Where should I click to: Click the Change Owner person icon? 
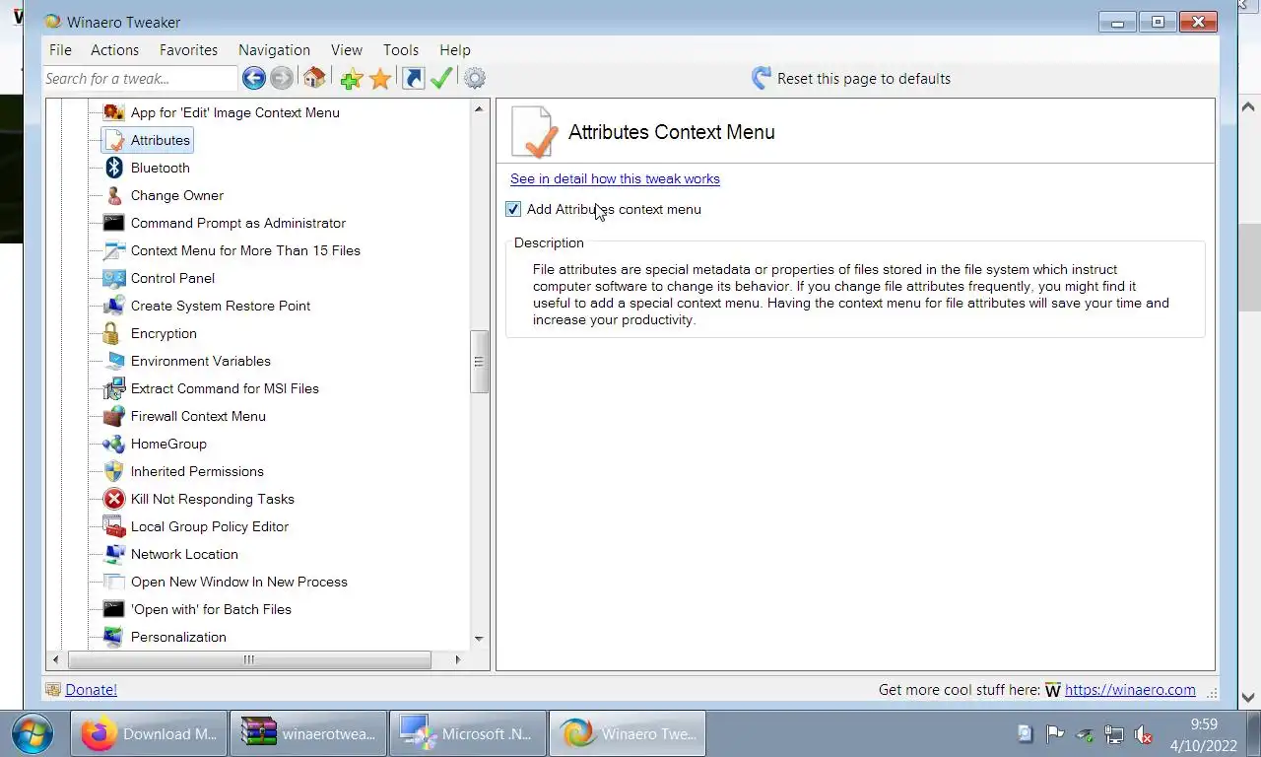point(114,195)
